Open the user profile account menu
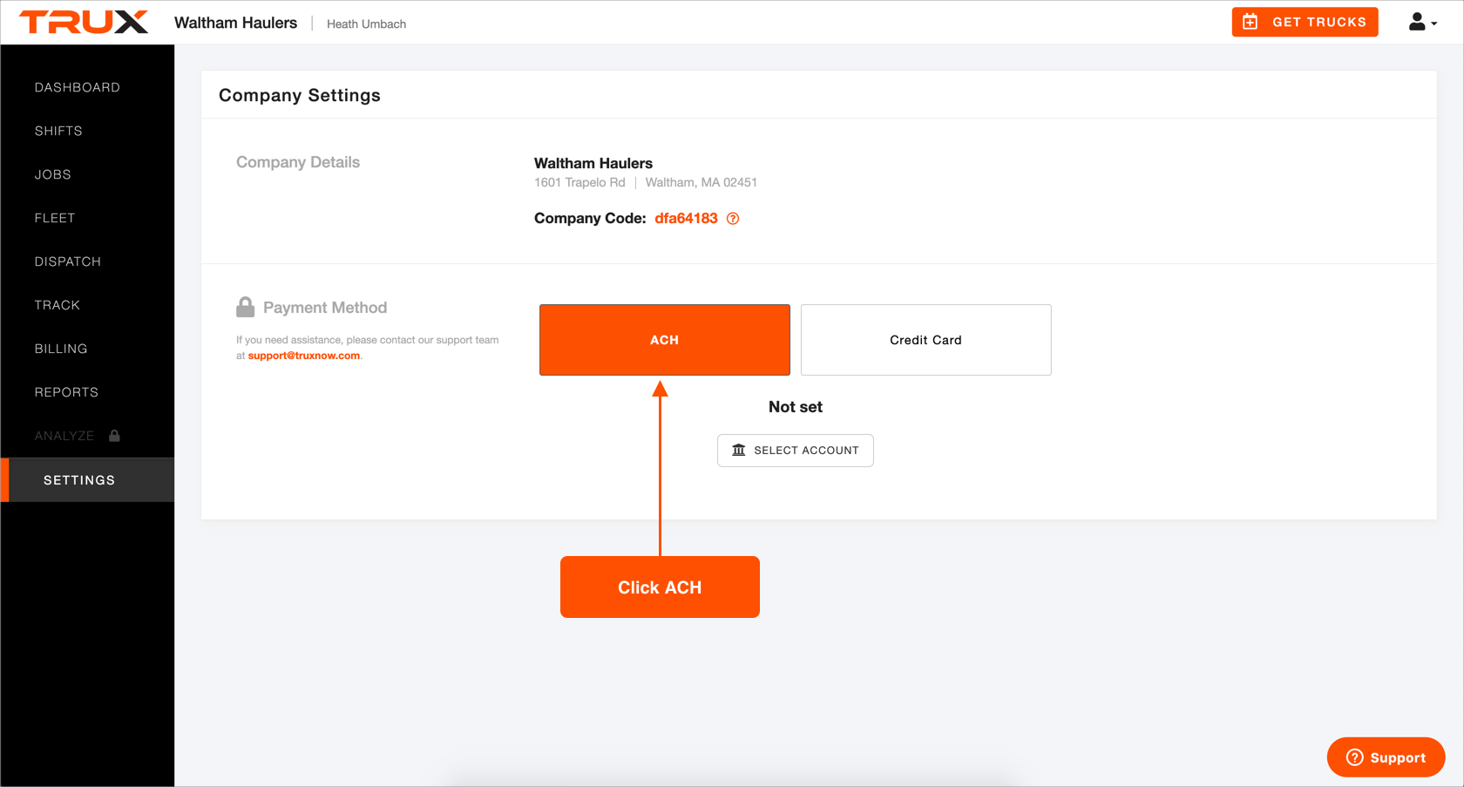The height and width of the screenshot is (787, 1464). pos(1422,22)
